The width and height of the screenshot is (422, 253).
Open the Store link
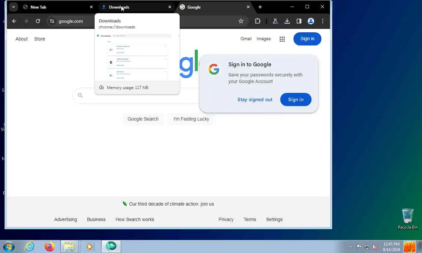40,39
